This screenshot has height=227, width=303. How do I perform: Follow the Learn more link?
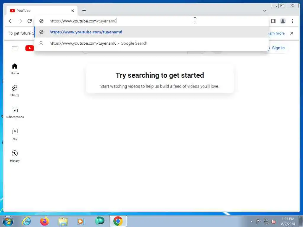(277, 33)
